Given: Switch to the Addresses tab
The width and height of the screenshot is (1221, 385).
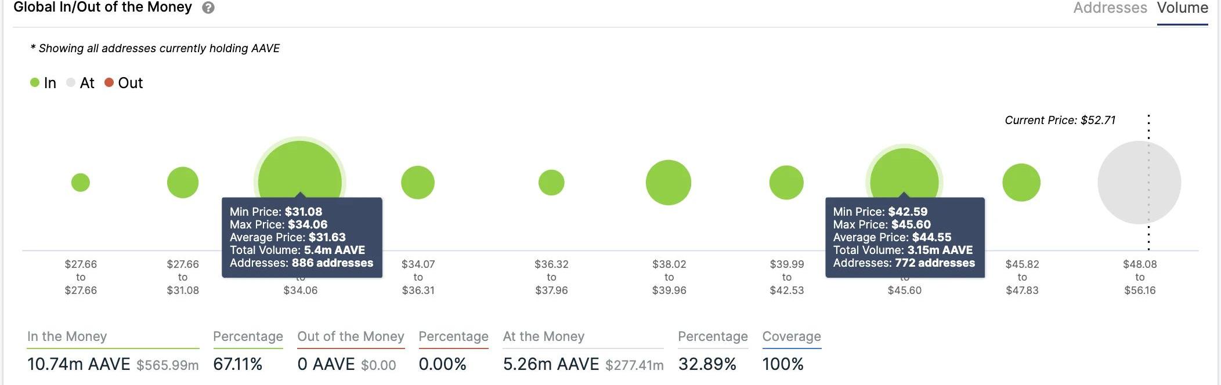Looking at the screenshot, I should (1110, 8).
